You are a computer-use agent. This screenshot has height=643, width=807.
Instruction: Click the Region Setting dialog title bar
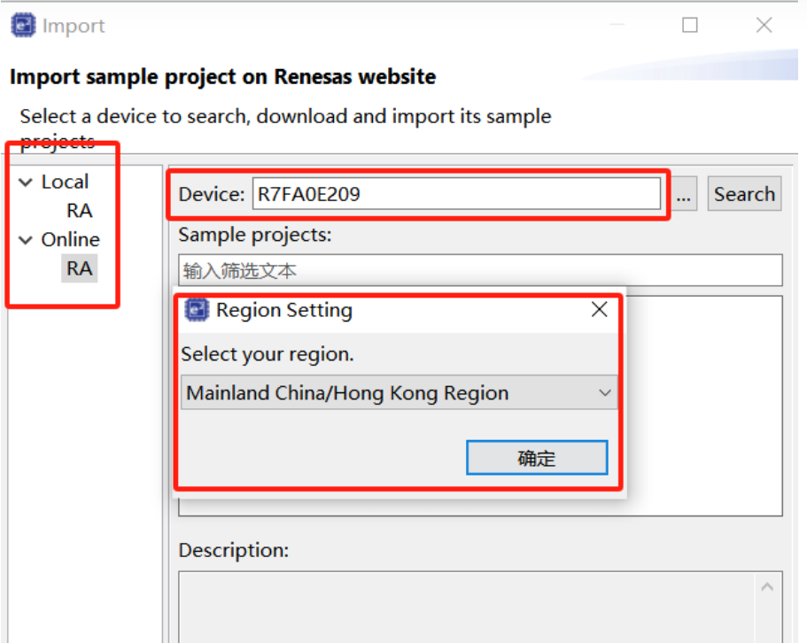coord(443,310)
